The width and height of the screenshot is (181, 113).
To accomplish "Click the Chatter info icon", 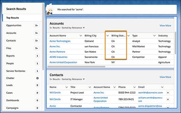I will coord(37,78).
